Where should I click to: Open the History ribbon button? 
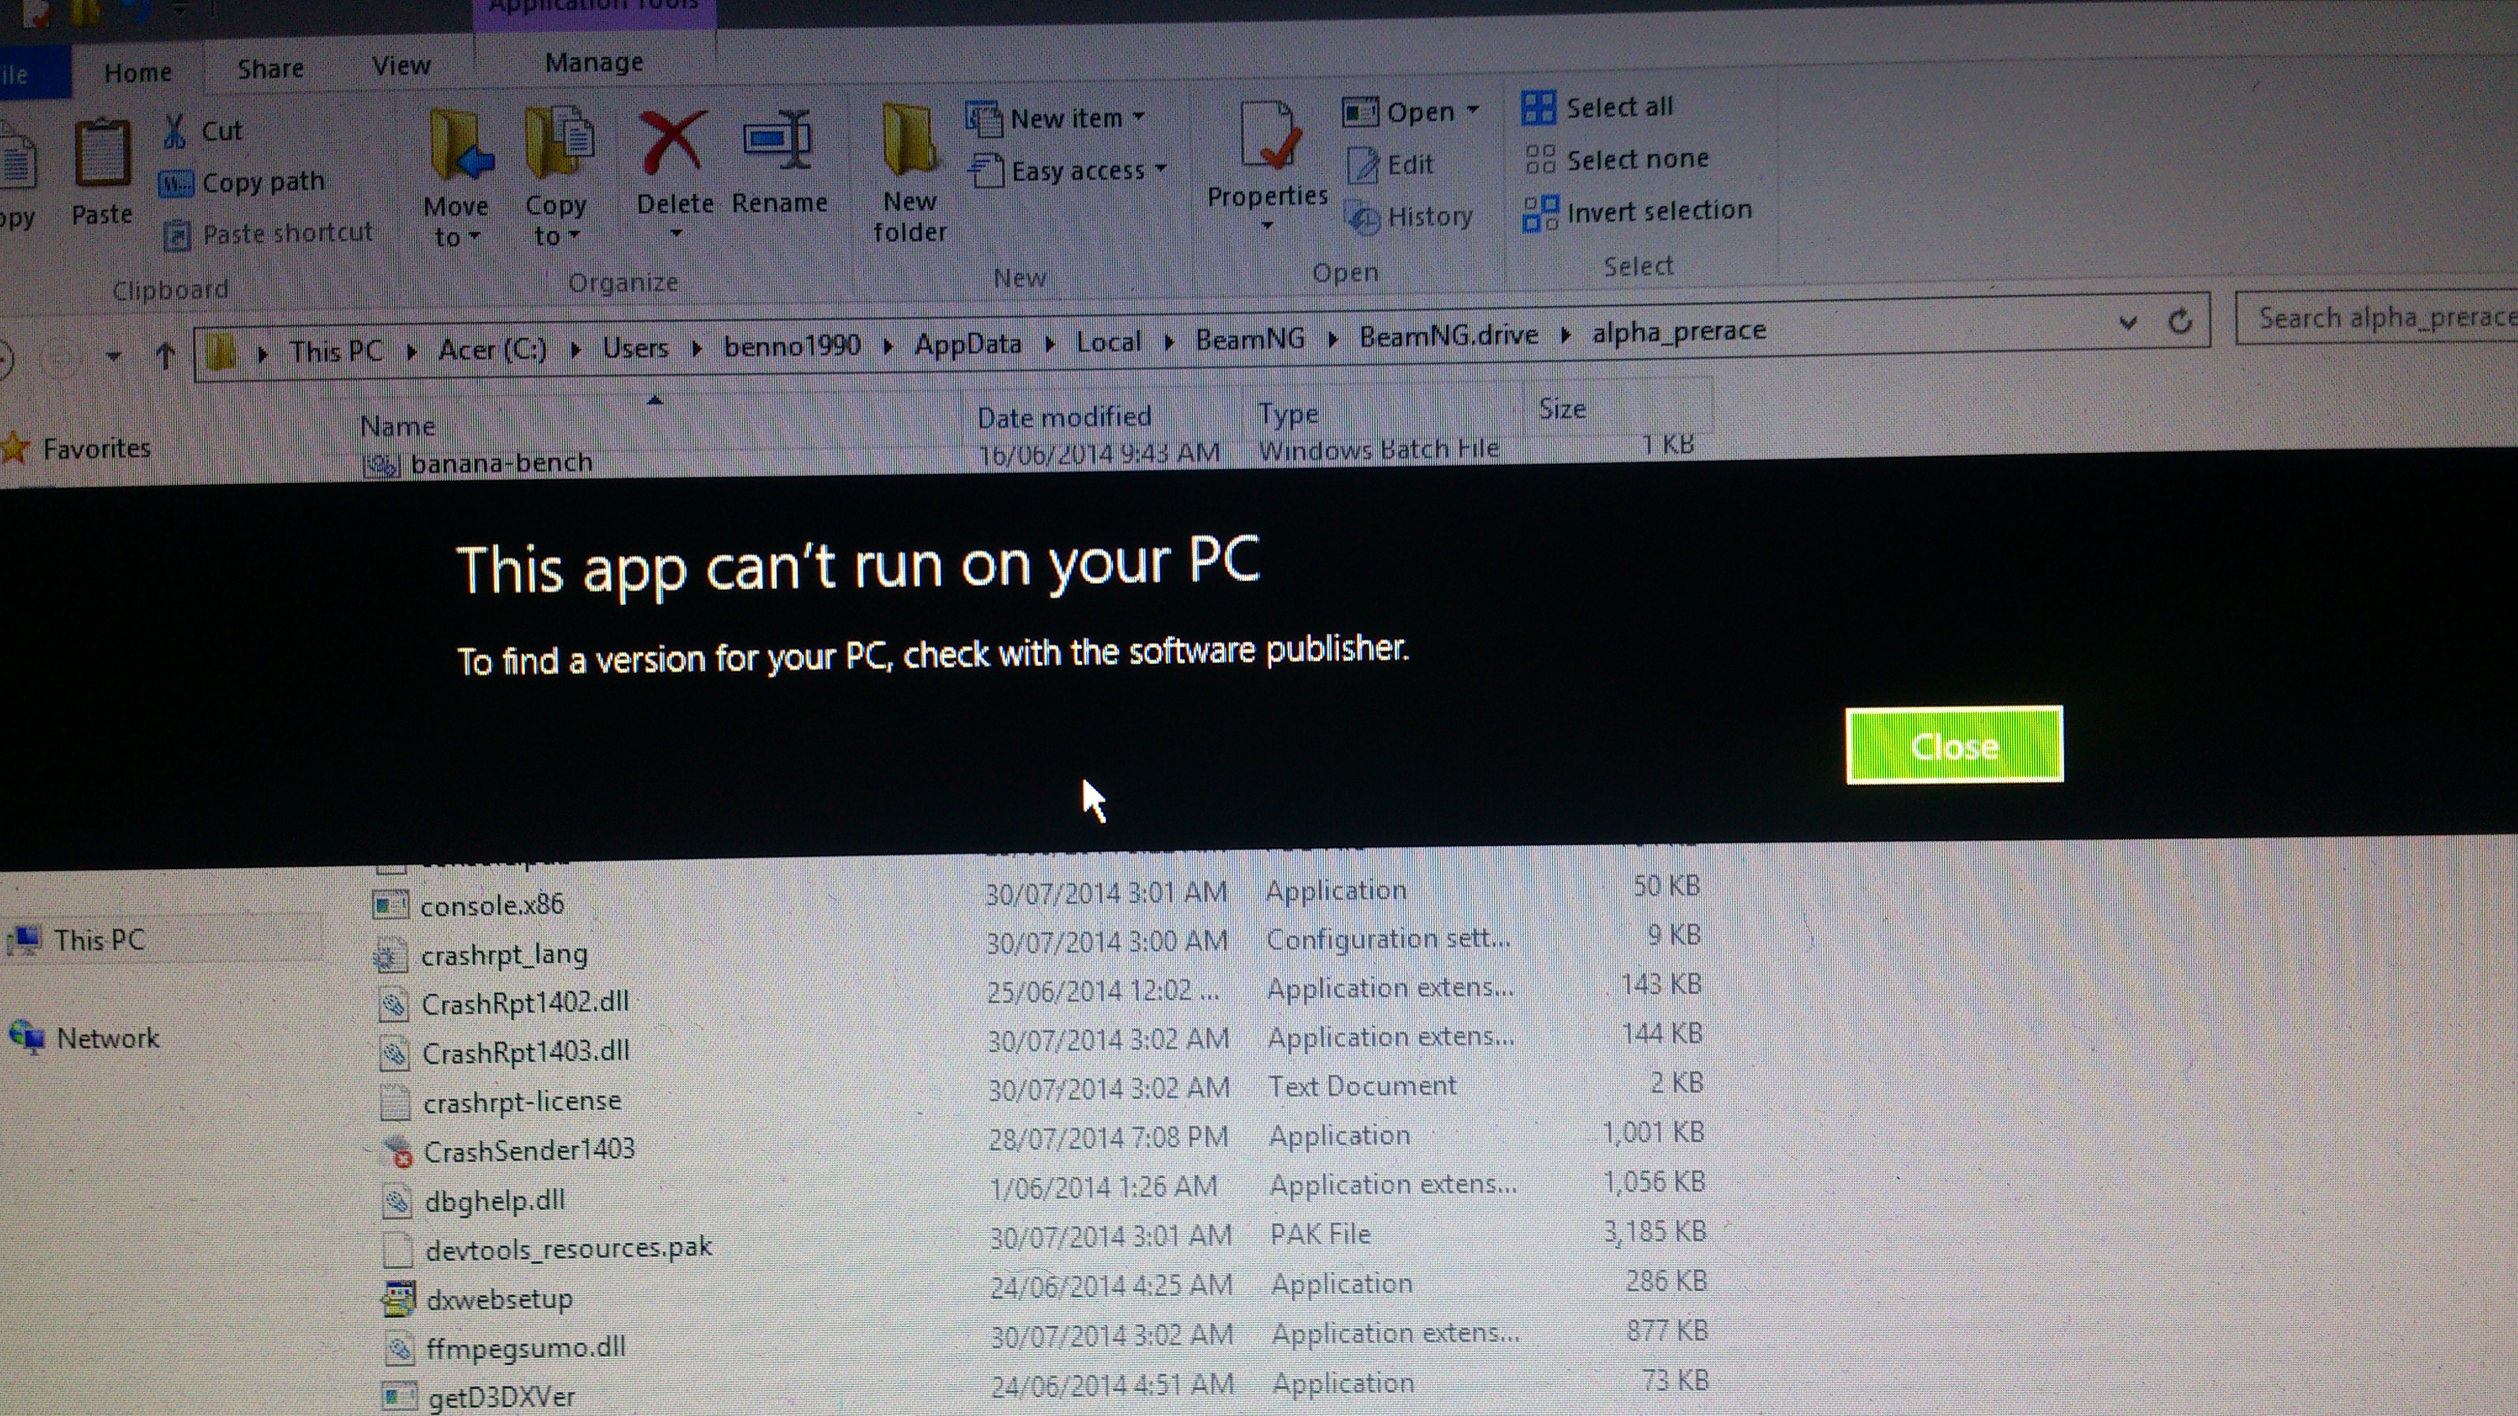(1409, 217)
